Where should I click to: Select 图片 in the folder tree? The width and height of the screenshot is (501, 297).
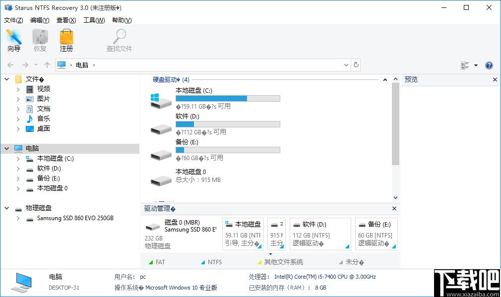point(44,99)
